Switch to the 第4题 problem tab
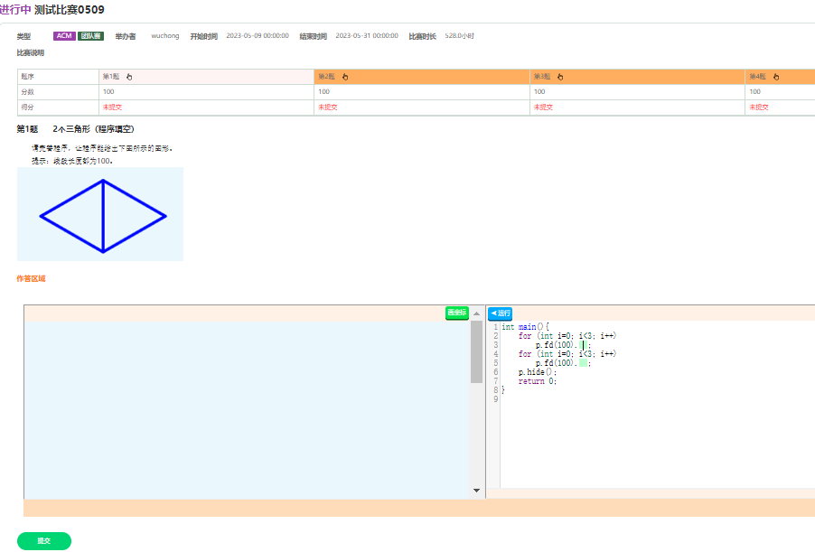815x552 pixels. coord(780,77)
